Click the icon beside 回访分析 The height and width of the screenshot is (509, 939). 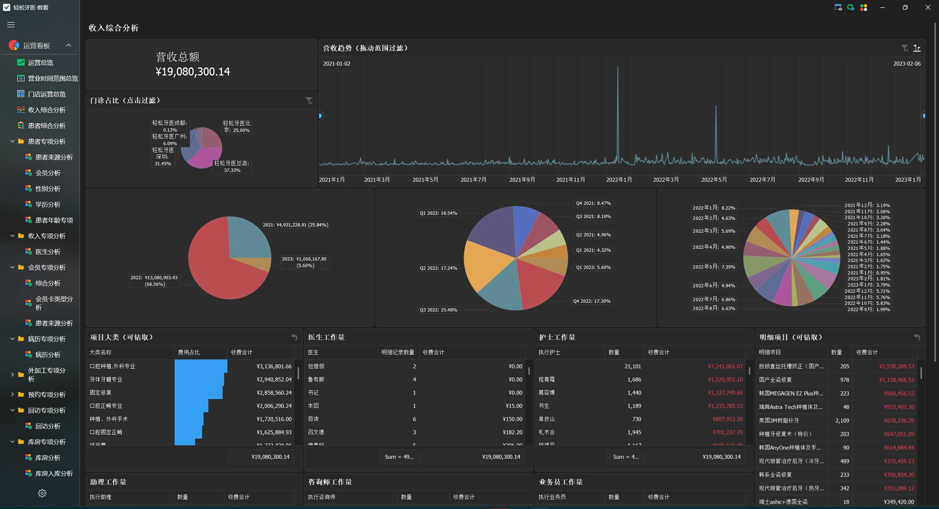pyautogui.click(x=28, y=426)
